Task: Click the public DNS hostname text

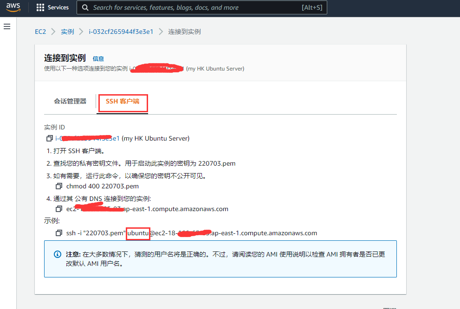Action: click(x=147, y=209)
